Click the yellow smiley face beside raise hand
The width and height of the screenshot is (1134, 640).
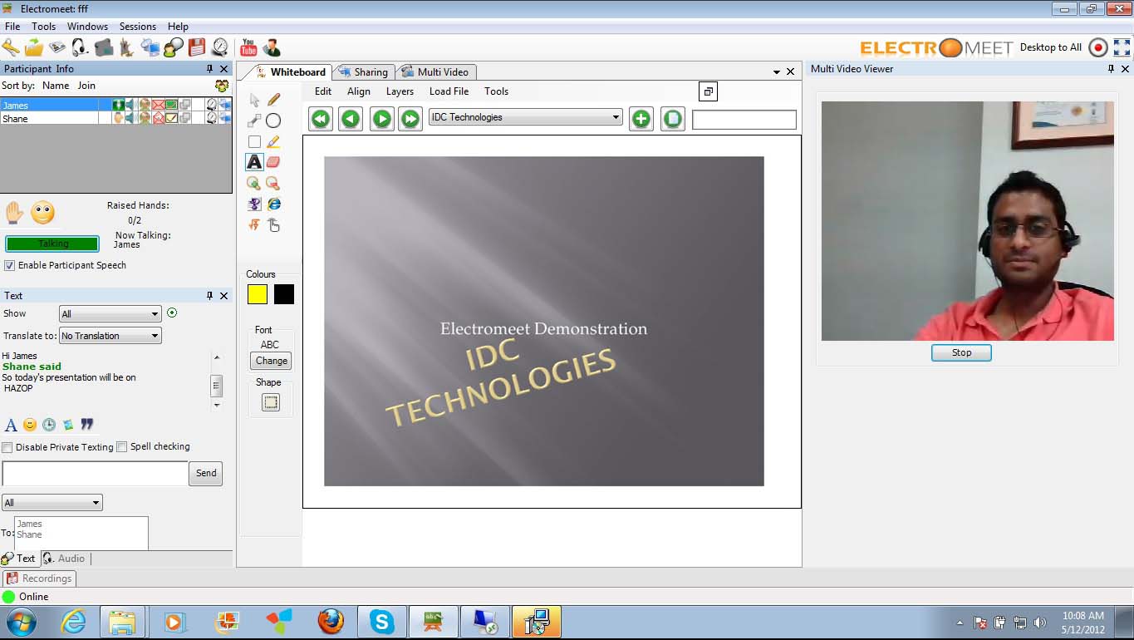[x=42, y=213]
